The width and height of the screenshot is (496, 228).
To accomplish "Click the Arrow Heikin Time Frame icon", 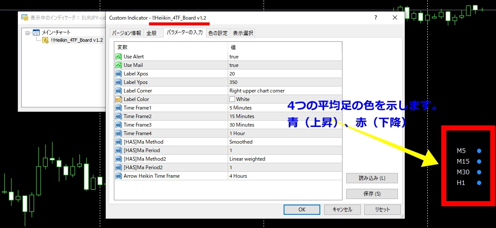I will [x=119, y=176].
